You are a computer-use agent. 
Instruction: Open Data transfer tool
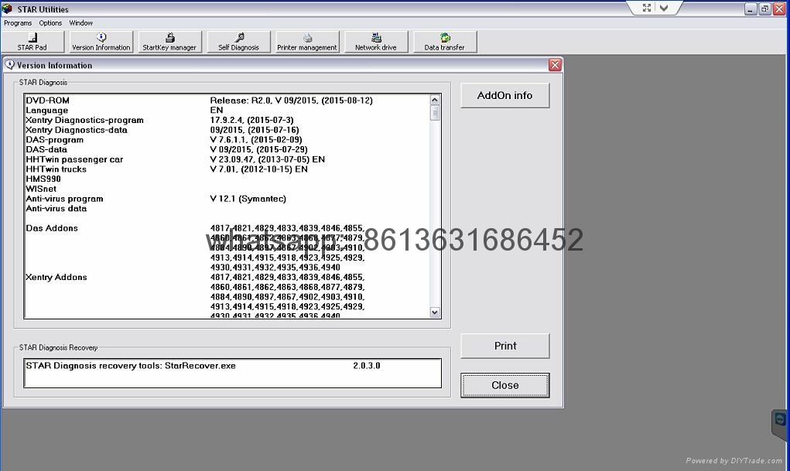coord(445,42)
